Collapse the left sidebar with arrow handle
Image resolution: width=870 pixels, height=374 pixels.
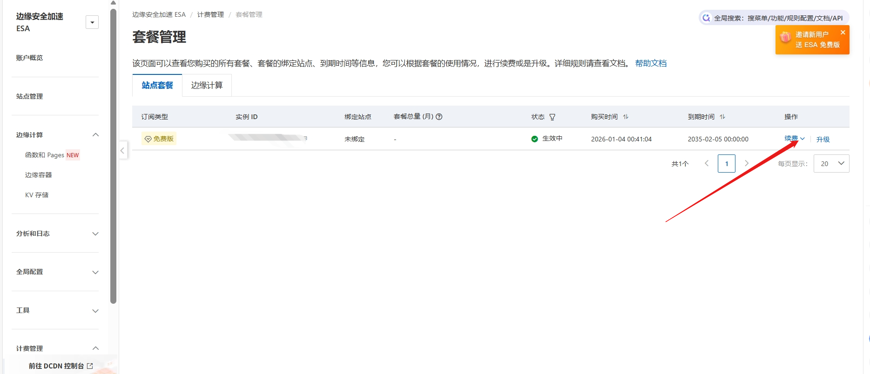122,150
